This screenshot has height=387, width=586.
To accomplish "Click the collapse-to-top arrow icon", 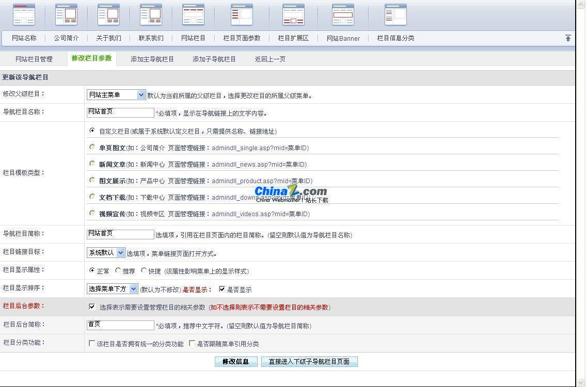I will coord(568,38).
